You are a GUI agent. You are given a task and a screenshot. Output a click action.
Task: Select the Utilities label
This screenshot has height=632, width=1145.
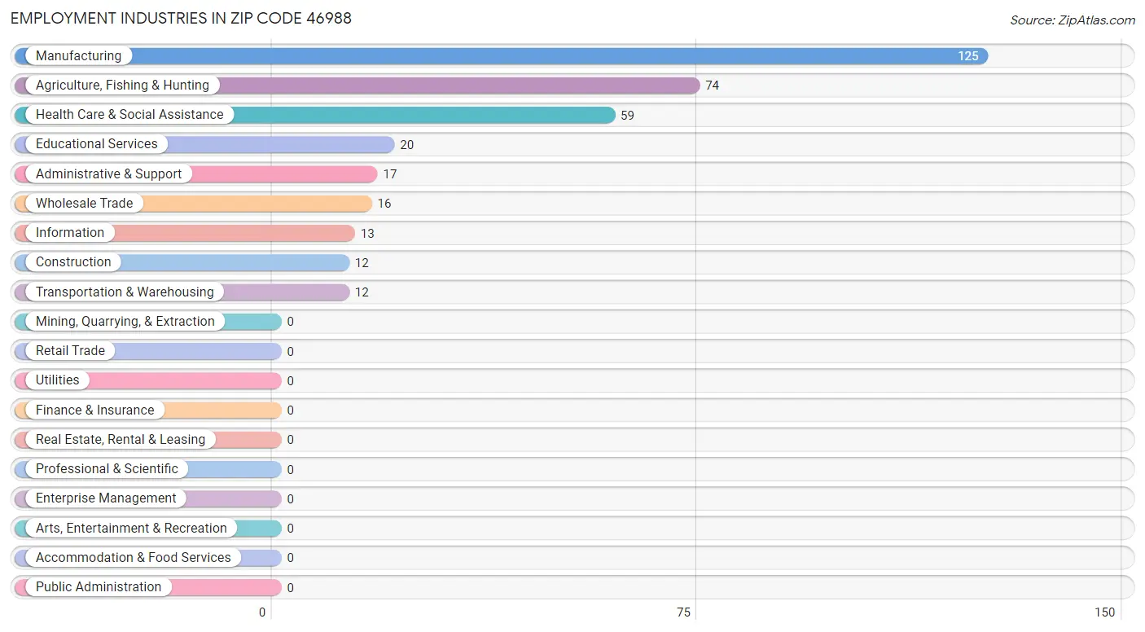pos(58,380)
